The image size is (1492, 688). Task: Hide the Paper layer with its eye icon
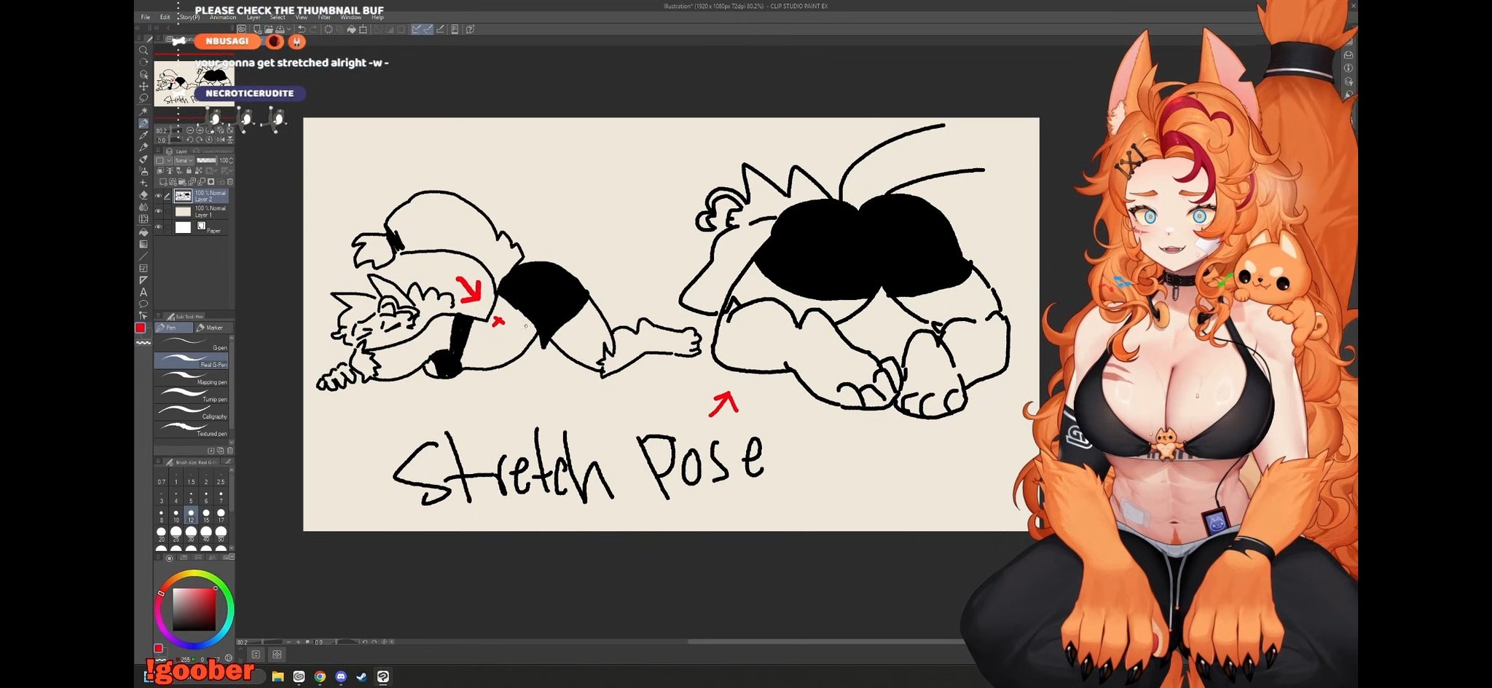pyautogui.click(x=158, y=227)
